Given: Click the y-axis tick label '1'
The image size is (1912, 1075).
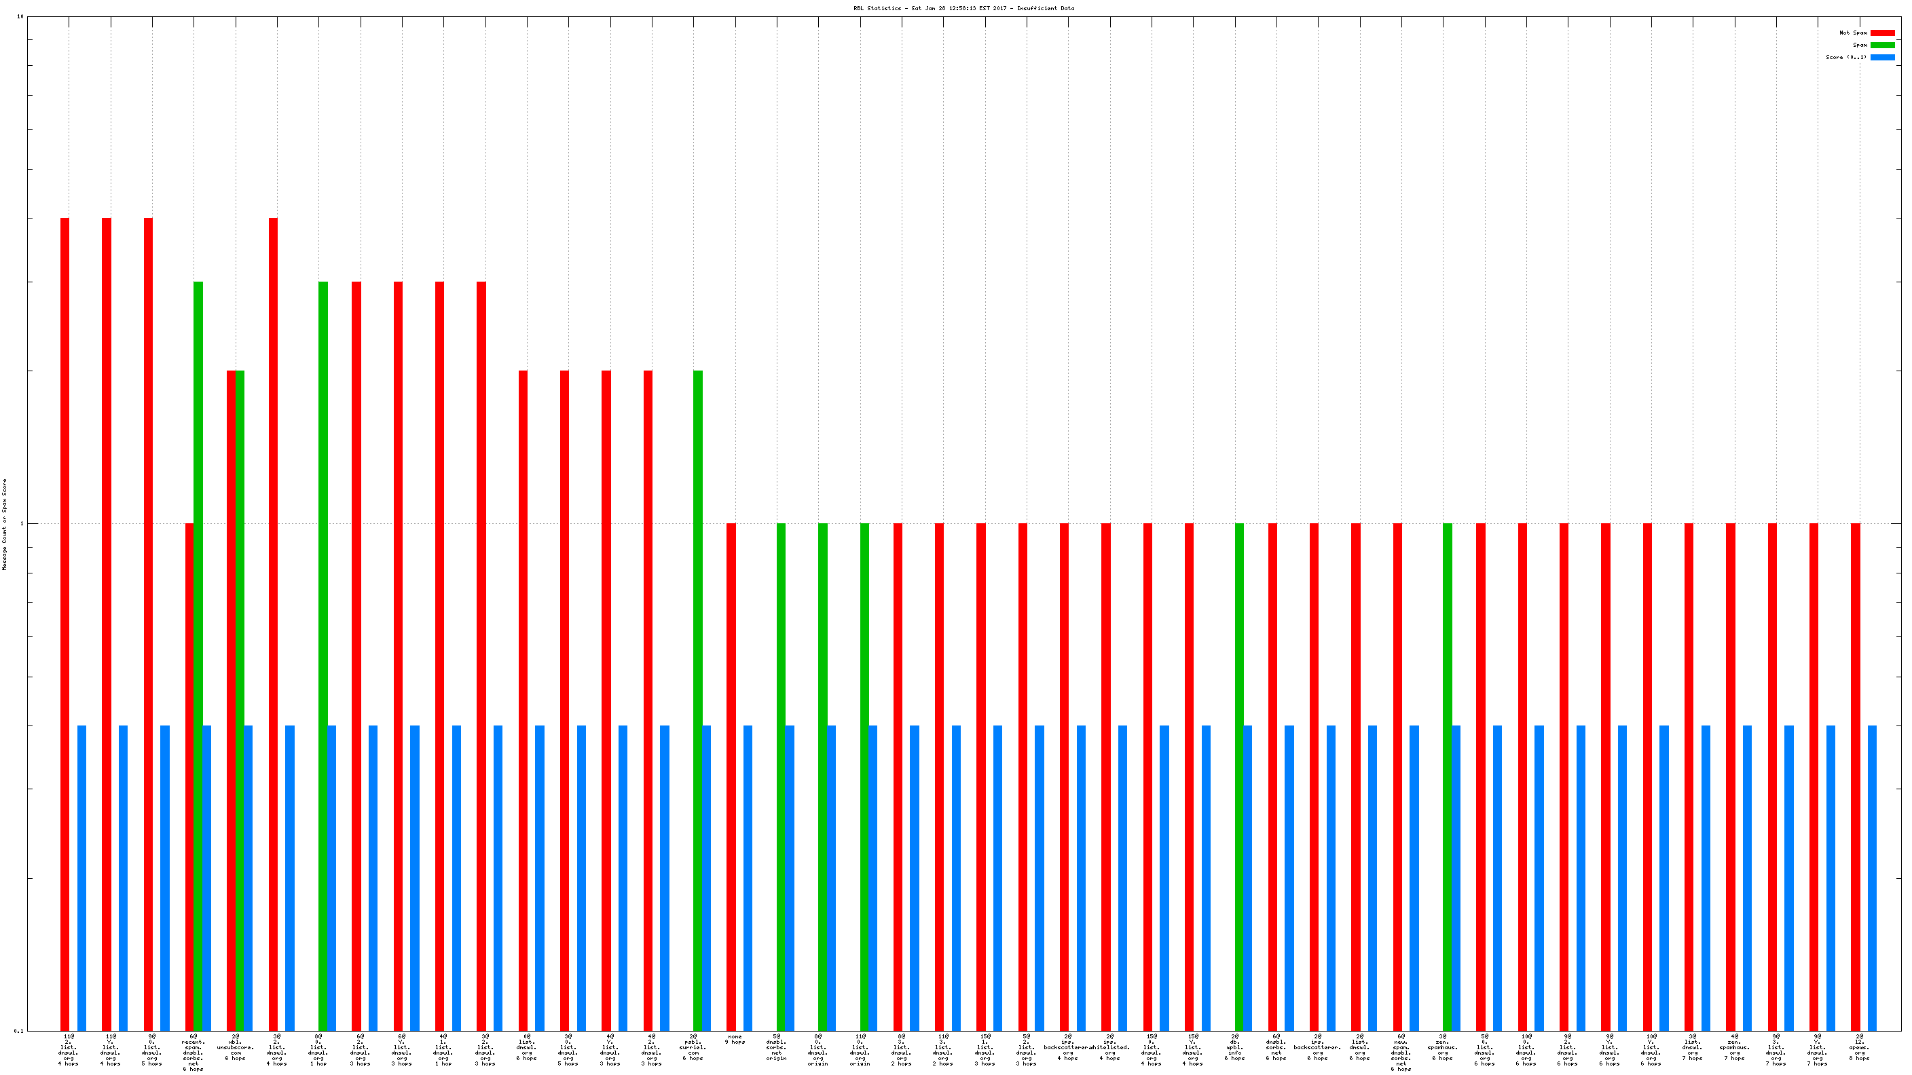Looking at the screenshot, I should 22,524.
